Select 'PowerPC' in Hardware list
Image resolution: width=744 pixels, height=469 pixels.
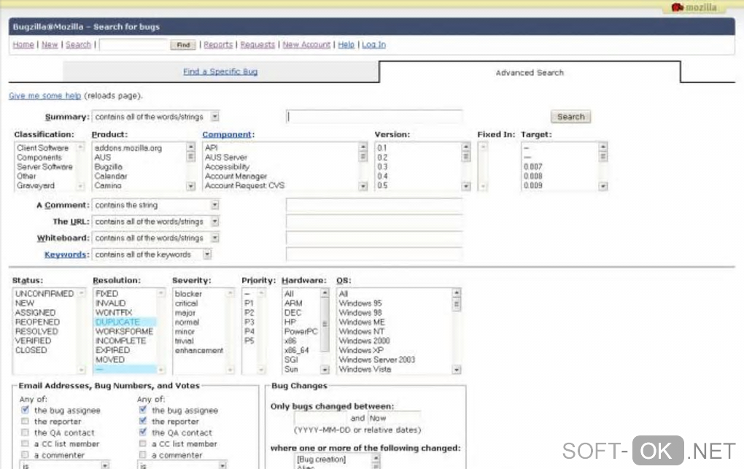click(301, 331)
